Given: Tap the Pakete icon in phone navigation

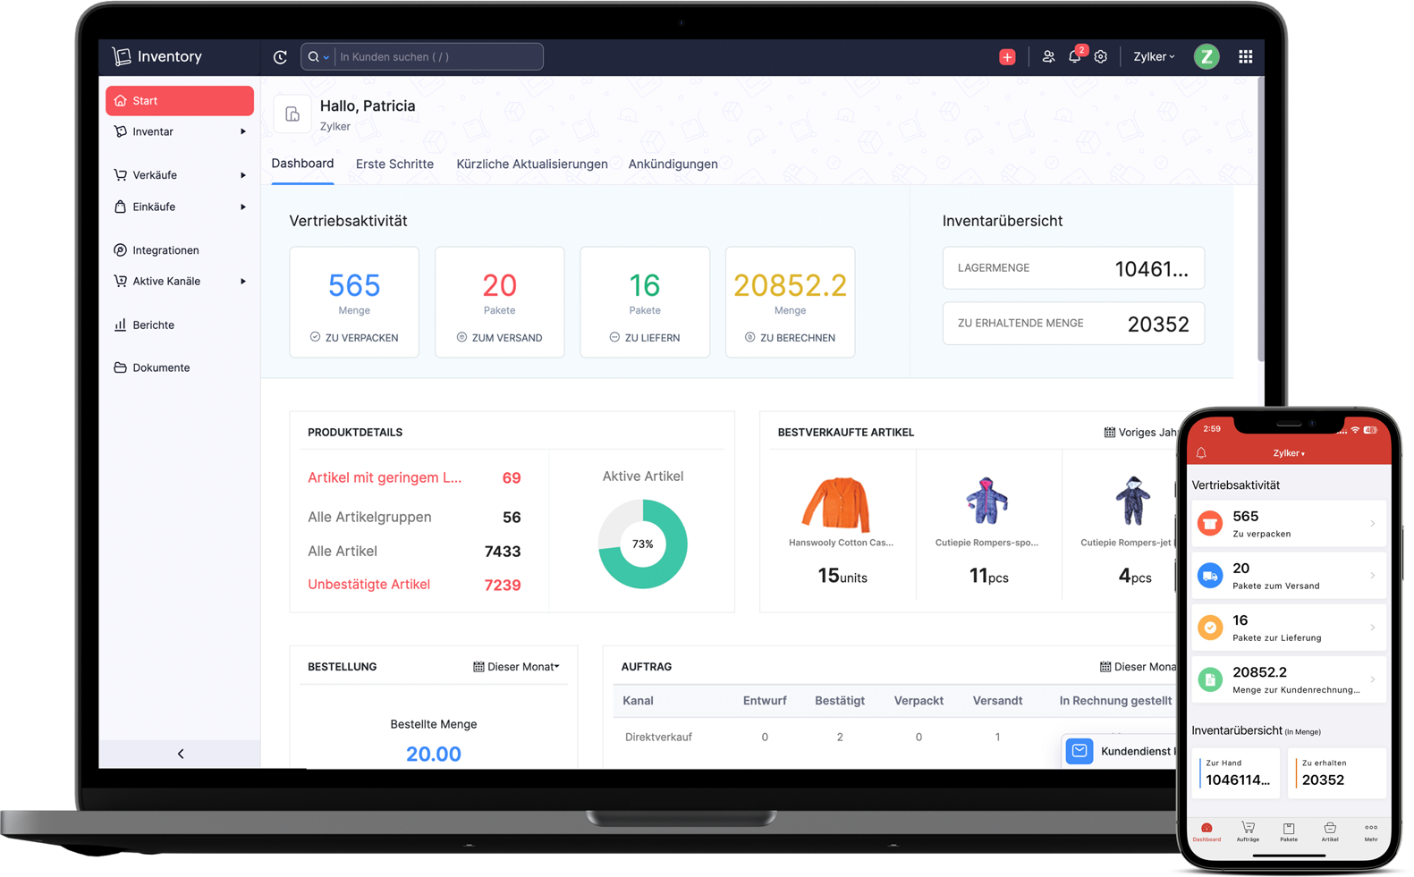Looking at the screenshot, I should [1288, 831].
